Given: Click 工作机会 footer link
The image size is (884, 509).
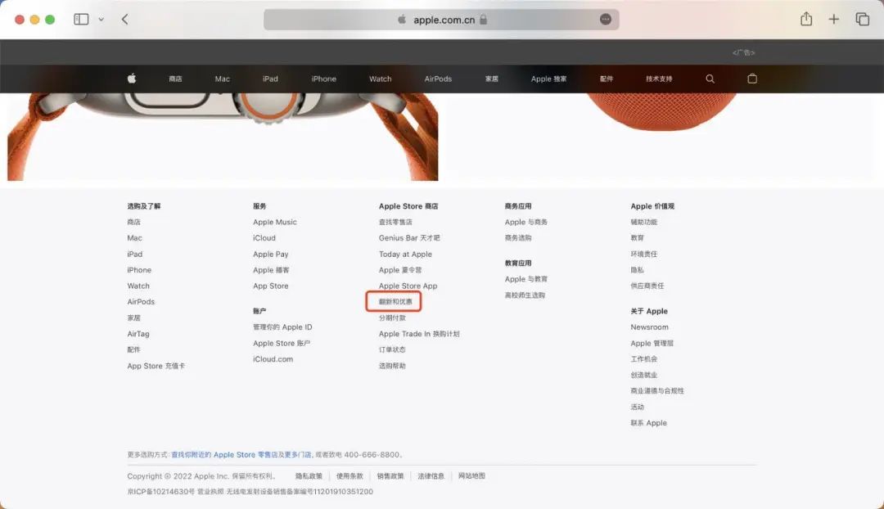Looking at the screenshot, I should 643,359.
